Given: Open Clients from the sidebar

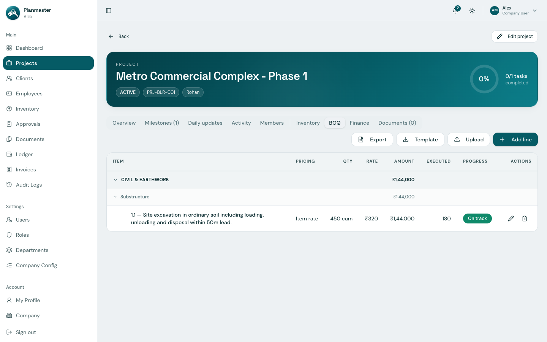Looking at the screenshot, I should point(48,78).
